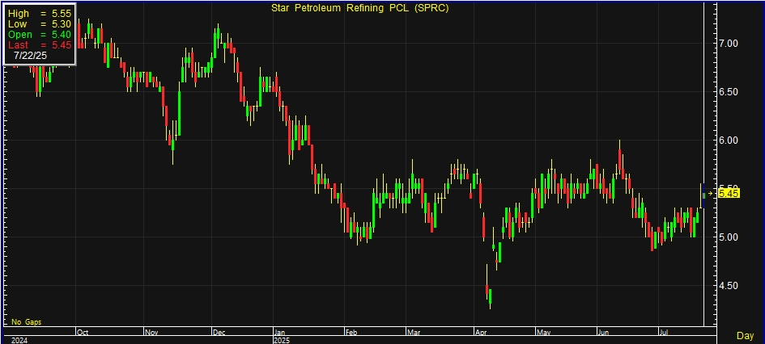Click the 7.00 price axis label
The height and width of the screenshot is (344, 765).
[729, 44]
